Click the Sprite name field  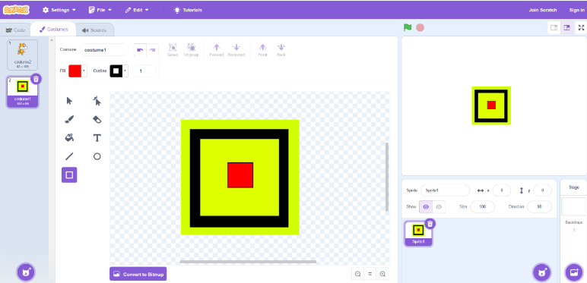(x=445, y=190)
